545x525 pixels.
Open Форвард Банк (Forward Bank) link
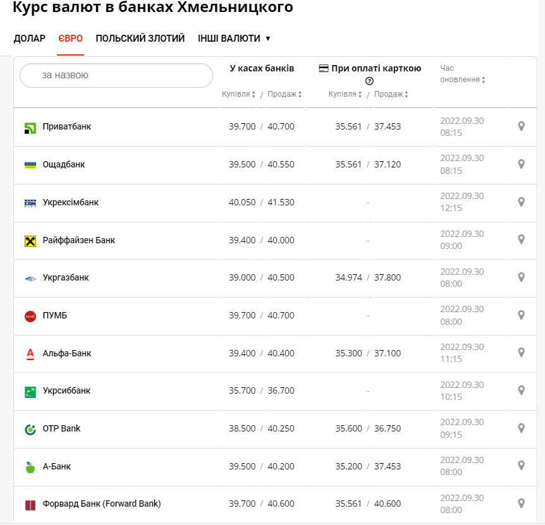click(101, 504)
